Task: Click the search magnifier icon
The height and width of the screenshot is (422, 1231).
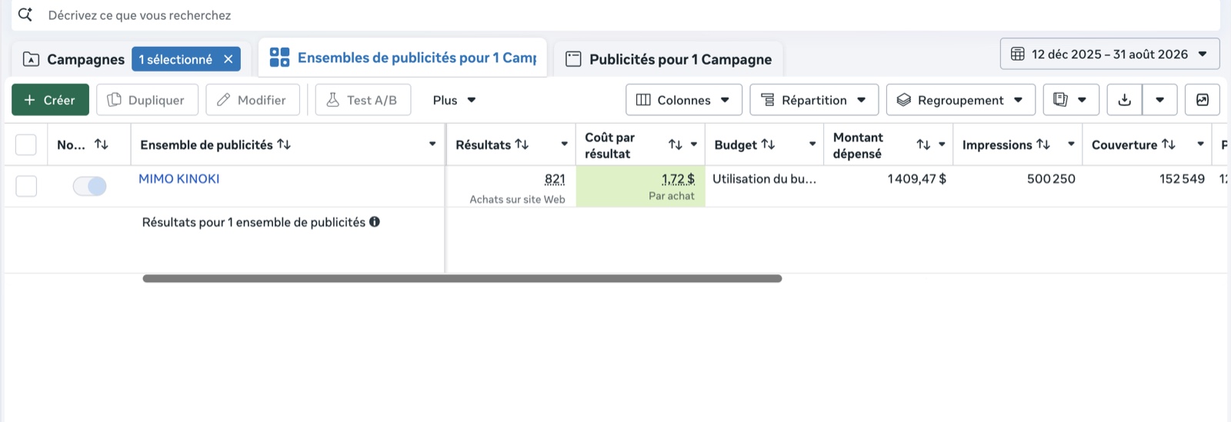Action: pos(25,15)
